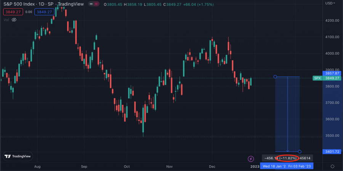Viewport: 343px width, 171px height.
Task: Click the gray dash status pill icon
Action: [91, 4]
